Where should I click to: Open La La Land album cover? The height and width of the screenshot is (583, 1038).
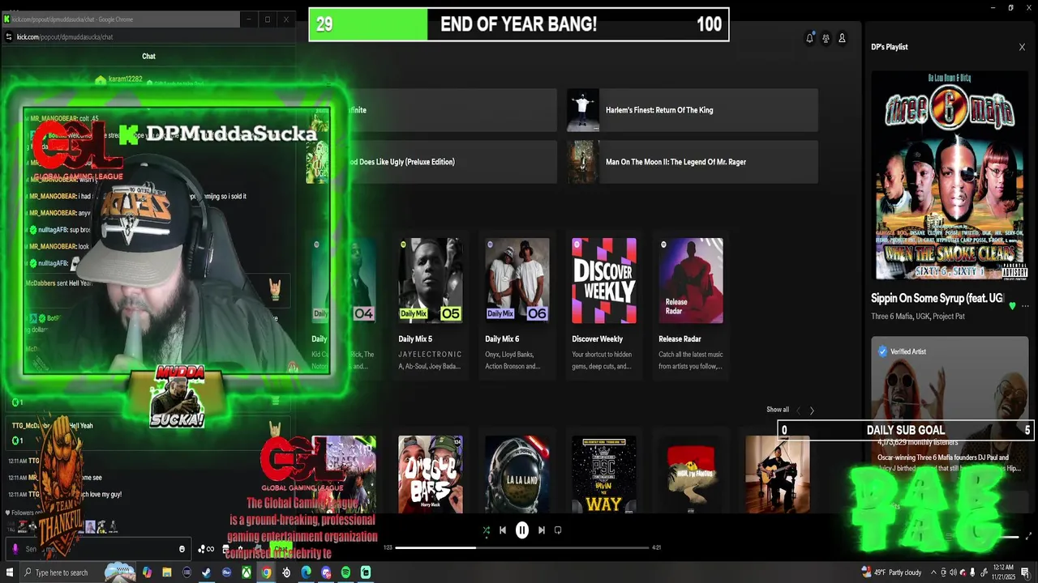(517, 474)
